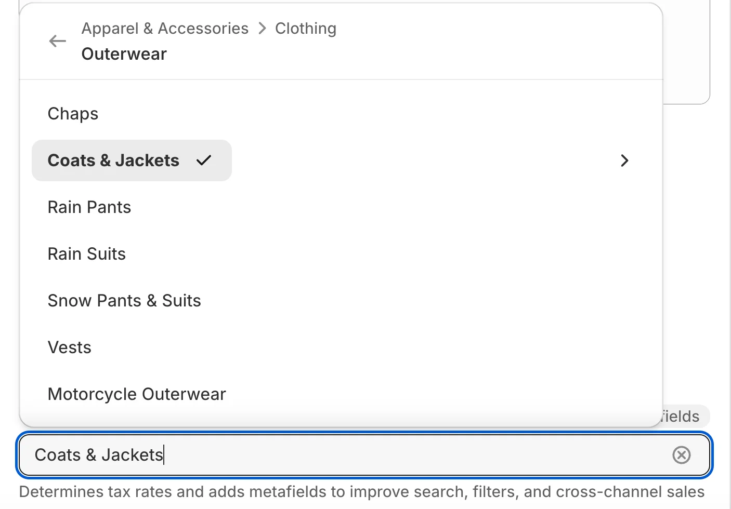The width and height of the screenshot is (731, 509).
Task: Select the Motorcycle Outerwear category
Action: 137,394
